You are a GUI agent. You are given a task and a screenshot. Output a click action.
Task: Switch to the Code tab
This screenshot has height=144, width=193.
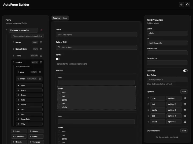(x=65, y=18)
